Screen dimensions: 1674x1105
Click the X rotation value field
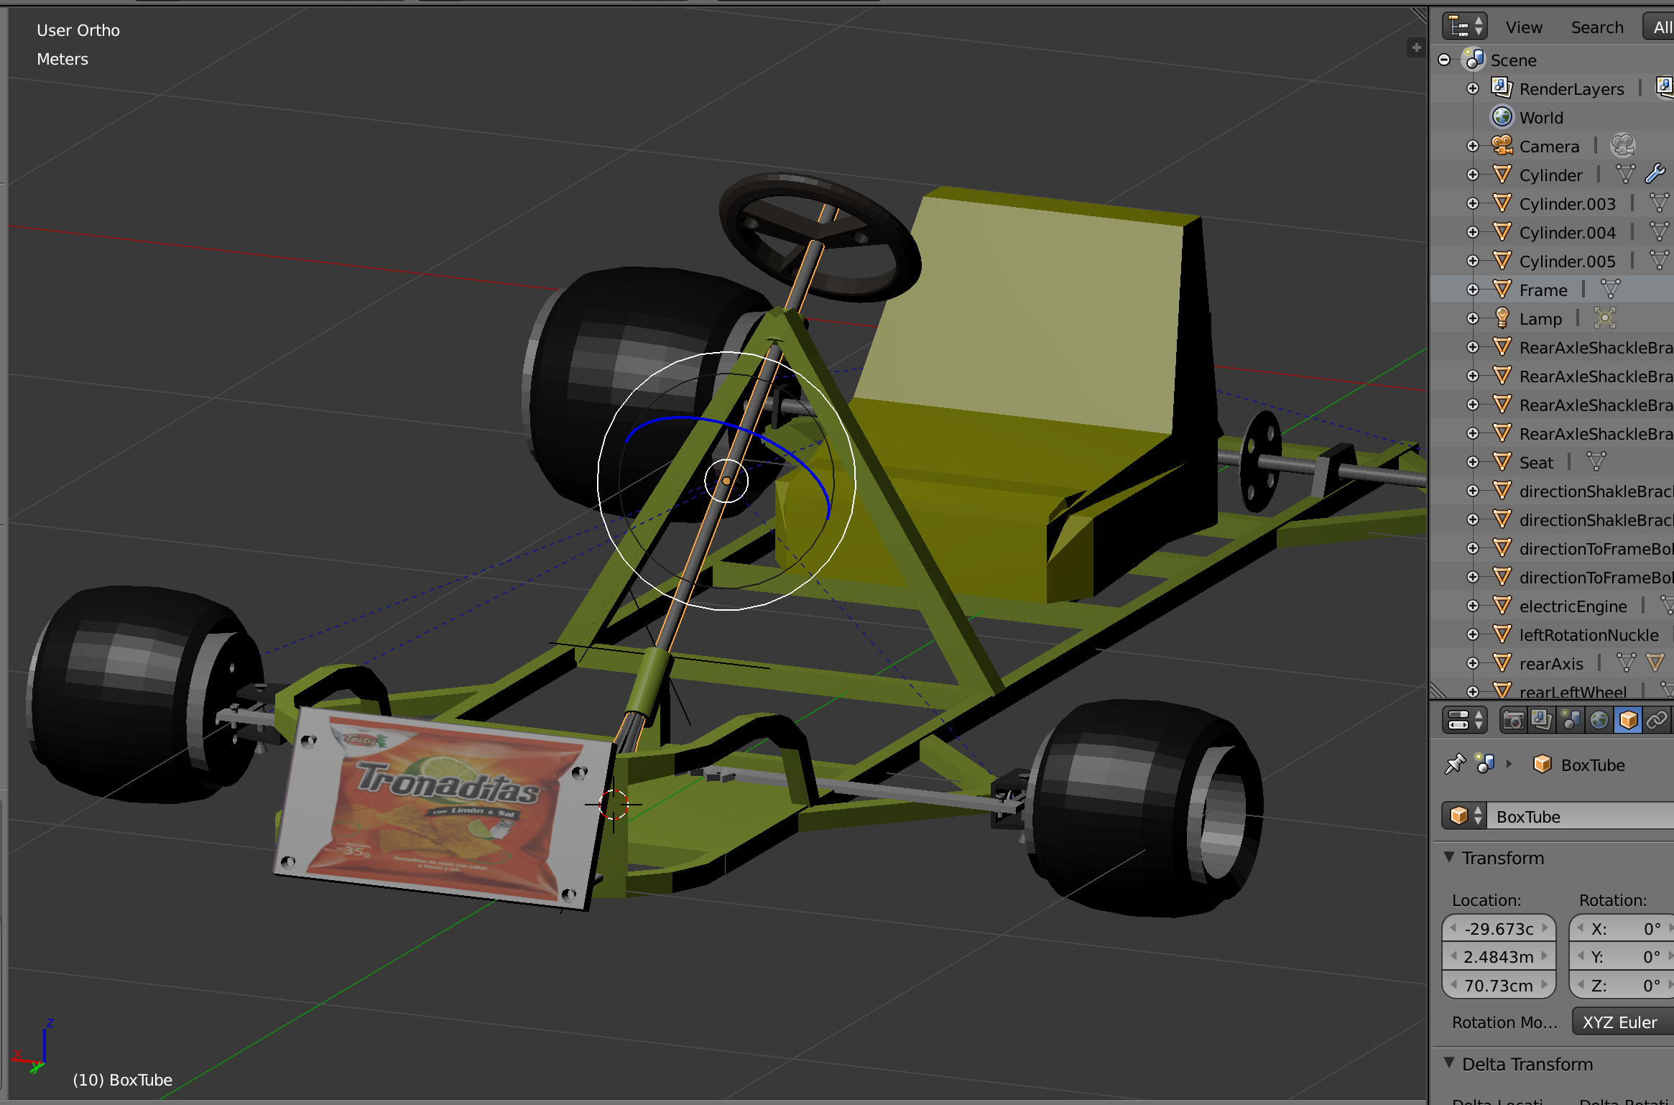coord(1624,929)
